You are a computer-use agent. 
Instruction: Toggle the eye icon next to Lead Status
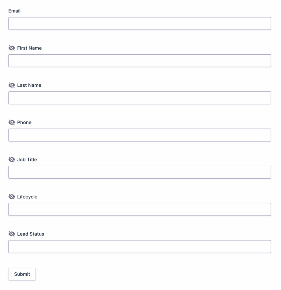(12, 234)
